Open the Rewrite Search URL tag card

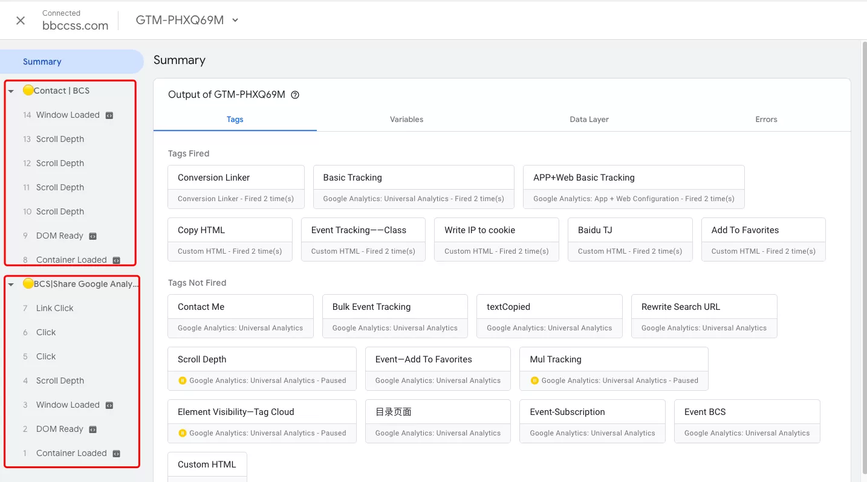click(704, 316)
